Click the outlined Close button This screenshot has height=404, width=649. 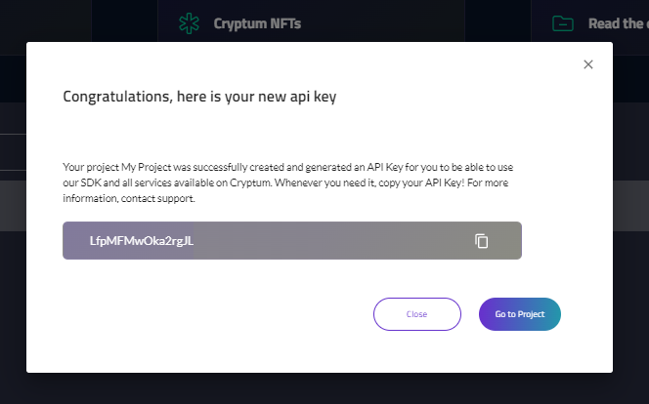point(416,314)
